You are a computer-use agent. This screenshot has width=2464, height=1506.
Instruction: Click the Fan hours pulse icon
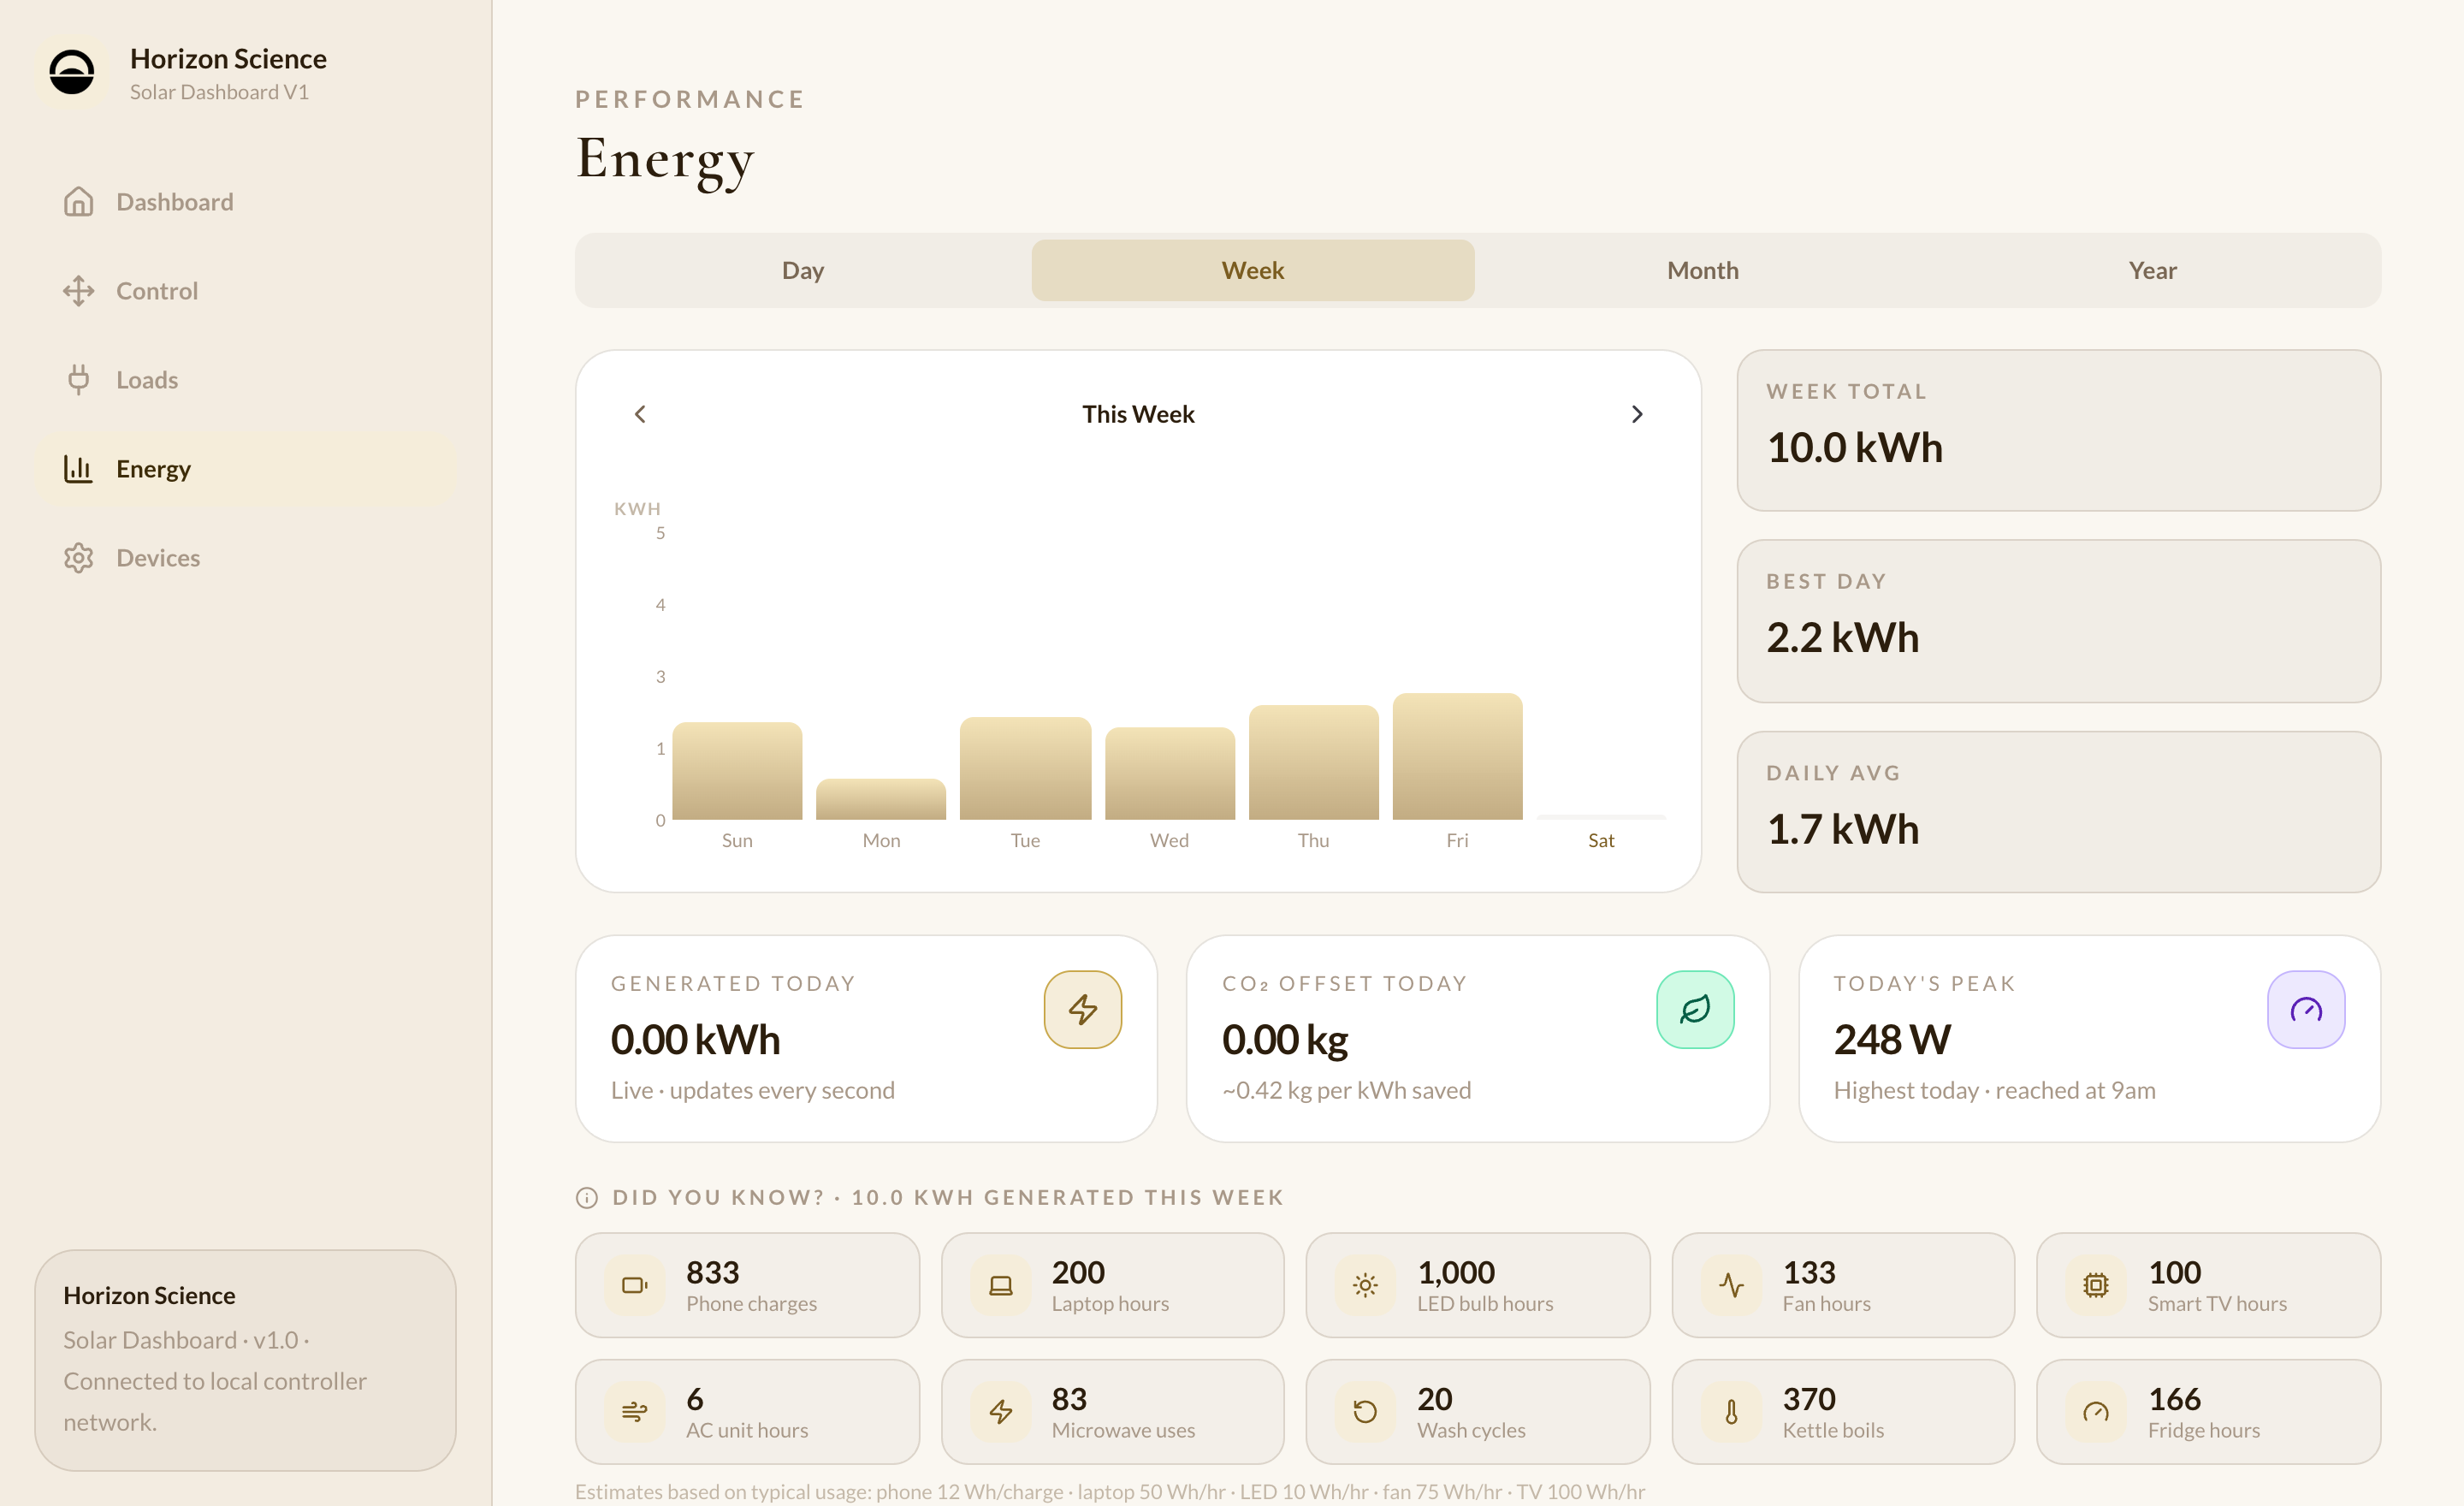point(1732,1285)
